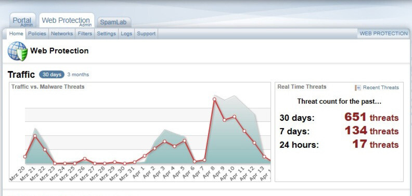Image resolution: width=412 pixels, height=196 pixels.
Task: Open the Settings menu item
Action: (106, 34)
